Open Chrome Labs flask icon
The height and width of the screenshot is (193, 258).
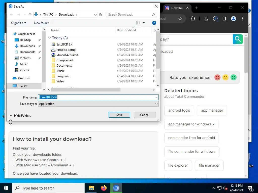click(x=206, y=19)
